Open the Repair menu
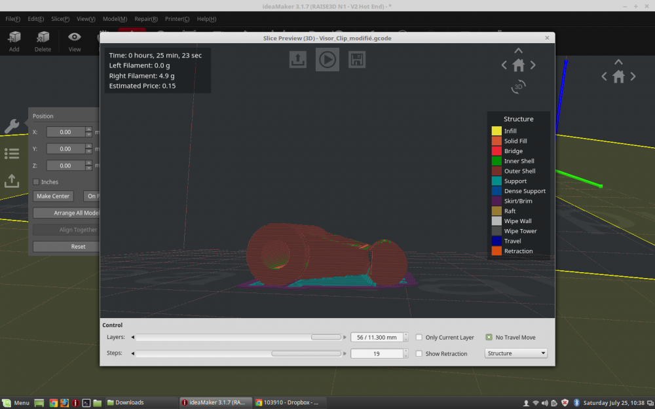655x409 pixels. [146, 19]
